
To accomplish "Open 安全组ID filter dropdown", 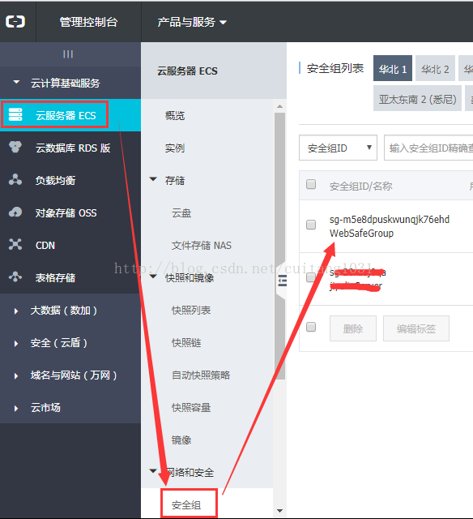I will (x=338, y=148).
